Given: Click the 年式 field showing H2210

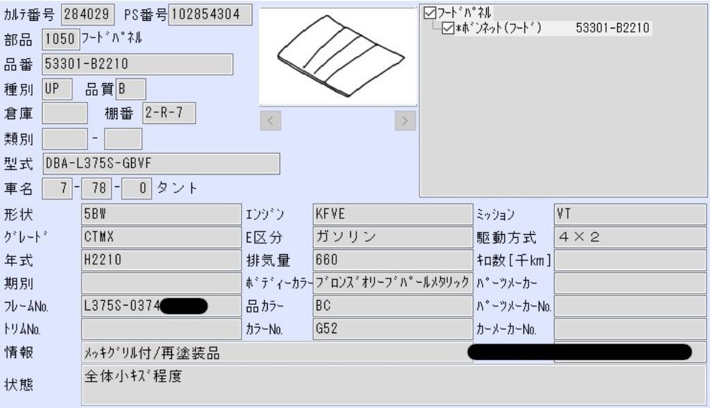Looking at the screenshot, I should point(161,260).
